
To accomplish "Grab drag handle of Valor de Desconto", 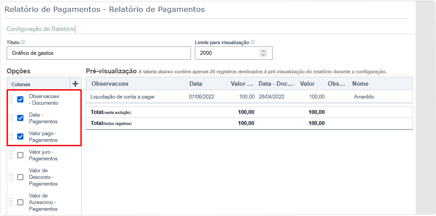I will (x=11, y=177).
